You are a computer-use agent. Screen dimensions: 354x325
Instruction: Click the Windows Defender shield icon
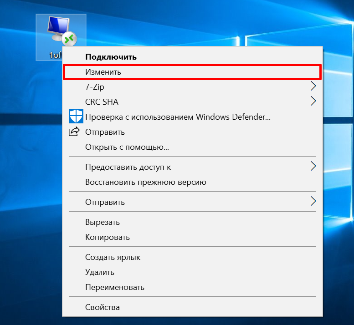coord(76,116)
